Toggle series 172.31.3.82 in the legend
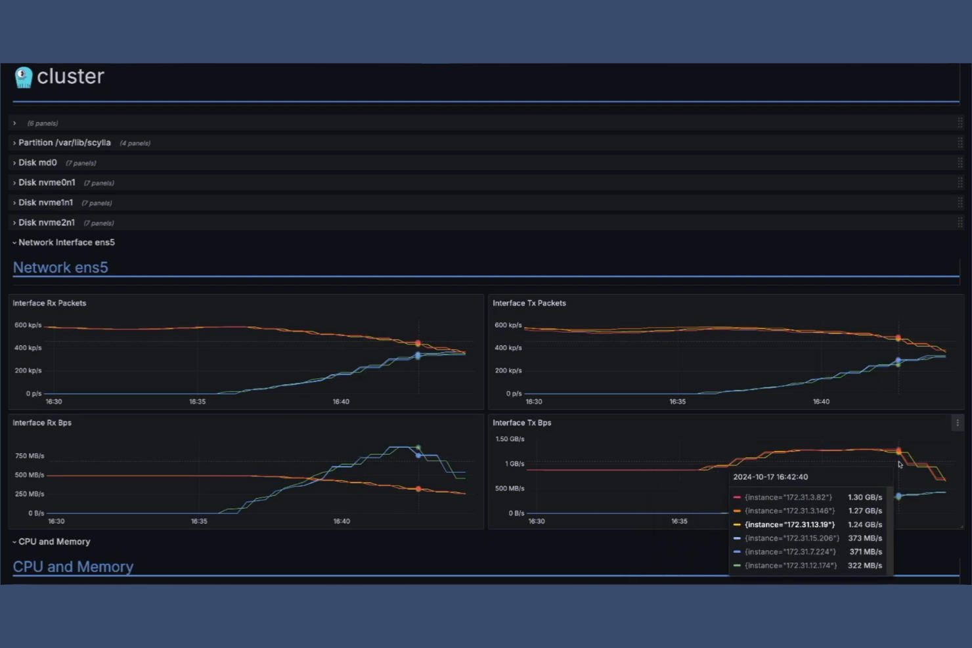972x648 pixels. [787, 497]
